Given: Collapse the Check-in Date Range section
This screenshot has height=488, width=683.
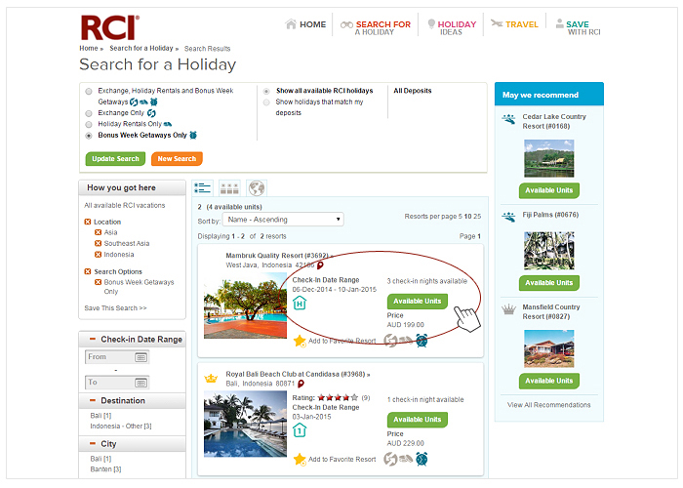Looking at the screenshot, I should tap(93, 339).
